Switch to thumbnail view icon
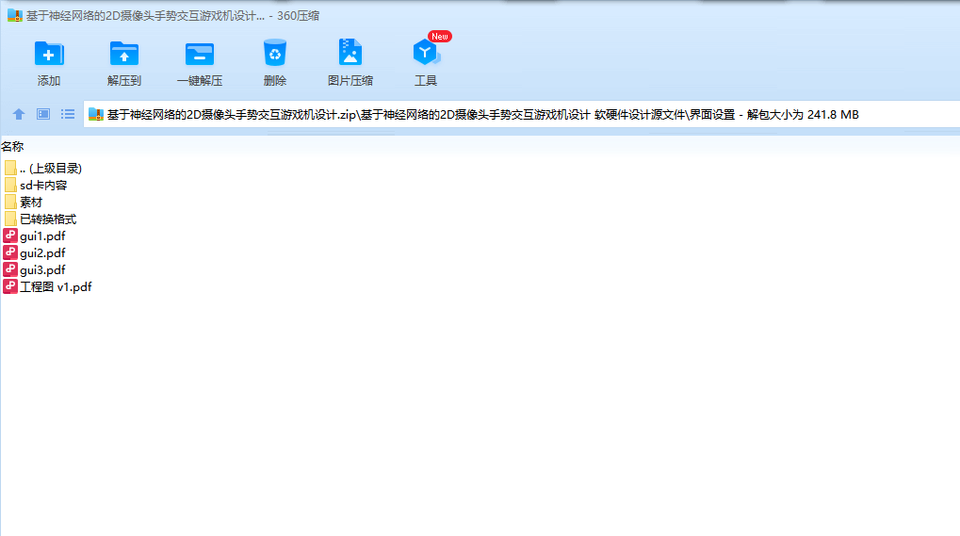The image size is (960, 536). 42,114
